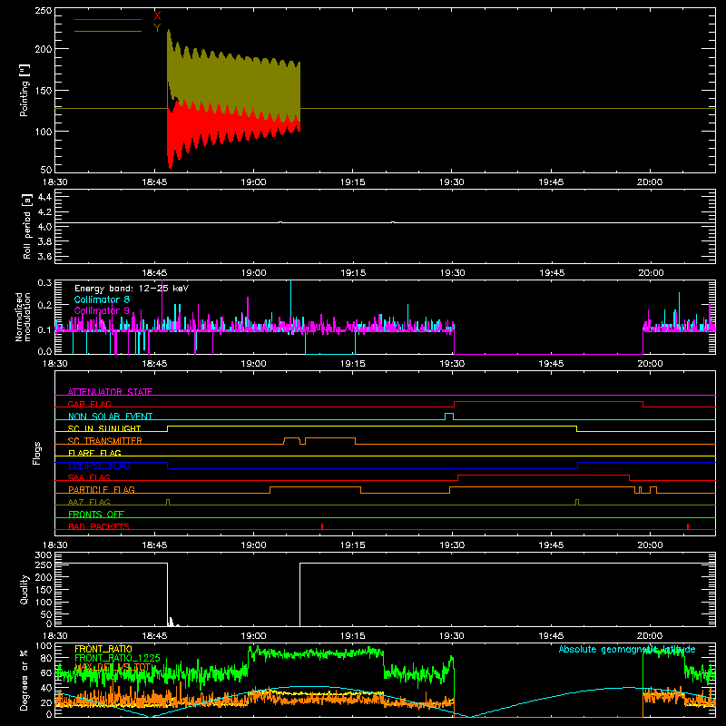Image resolution: width=726 pixels, height=726 pixels.
Task: Select the 'Energy band: 12-25 keV' annotation
Action: [132, 289]
